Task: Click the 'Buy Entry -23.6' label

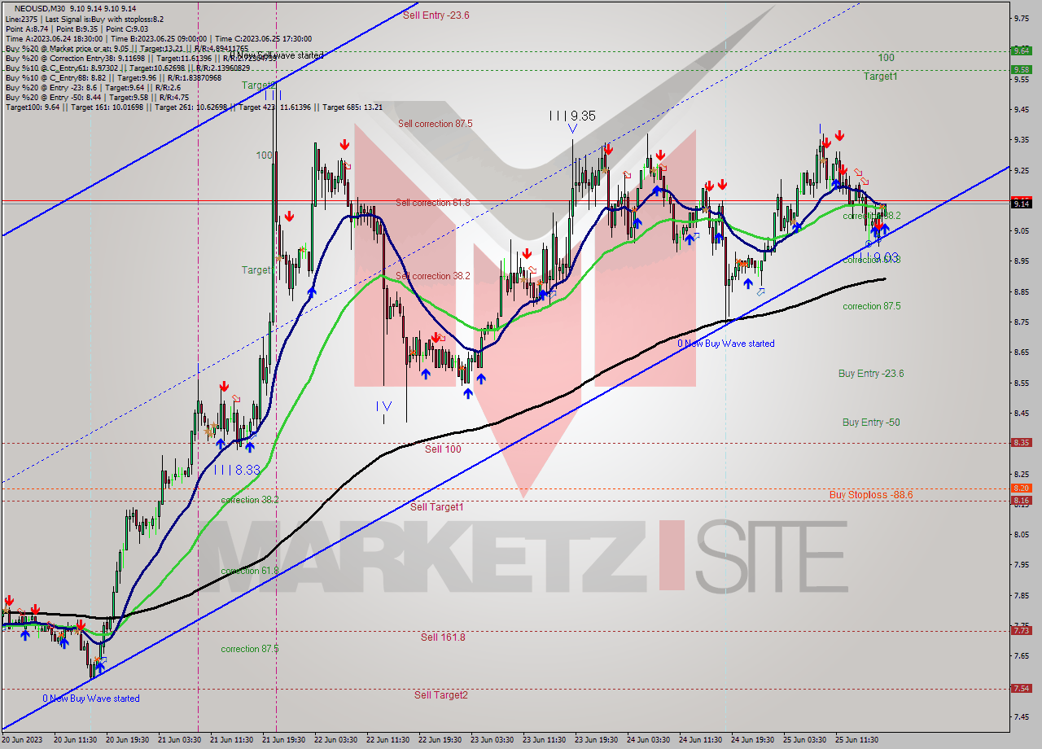Action: point(871,374)
